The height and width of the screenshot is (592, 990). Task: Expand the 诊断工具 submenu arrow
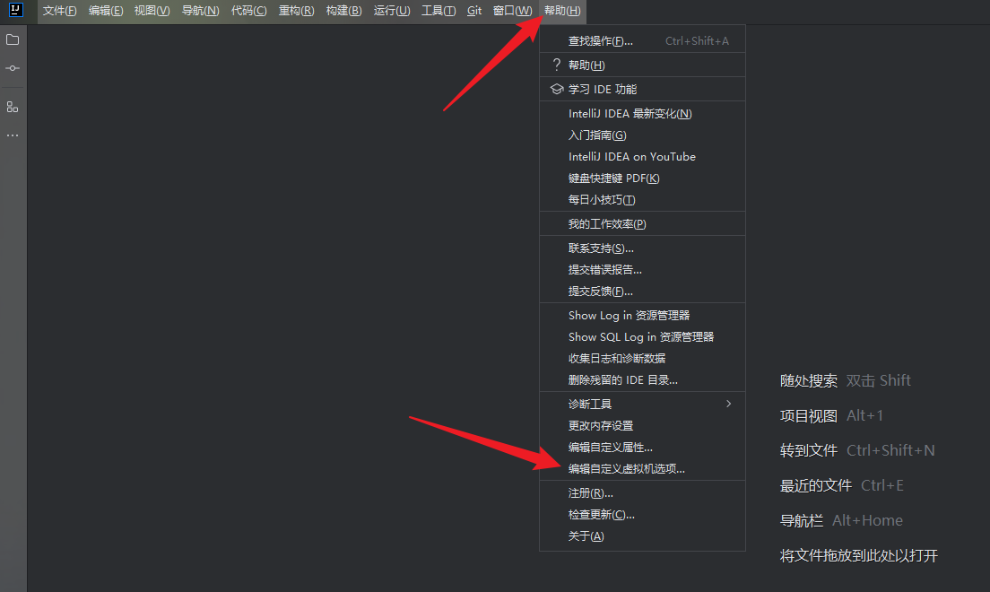tap(729, 404)
